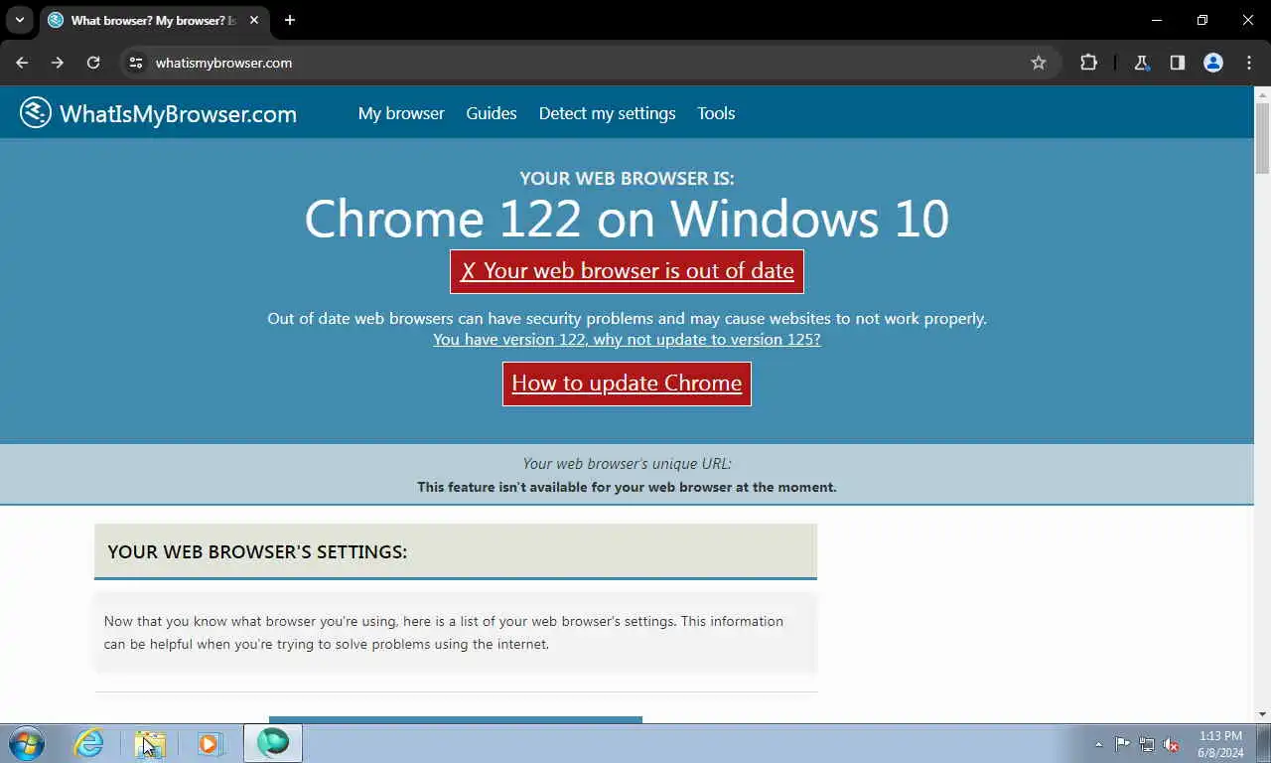Open Detect my settings menu item
The height and width of the screenshot is (763, 1271).
608,113
